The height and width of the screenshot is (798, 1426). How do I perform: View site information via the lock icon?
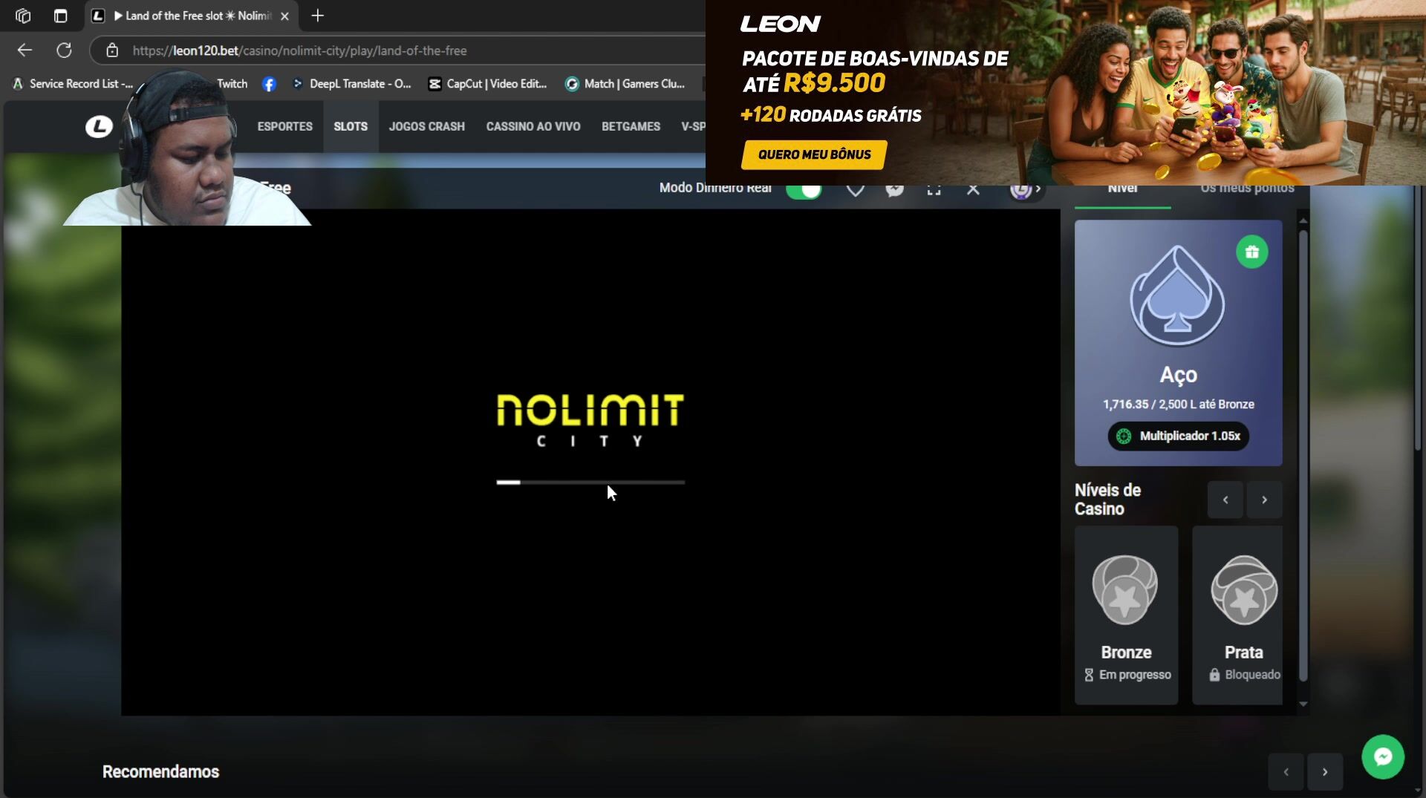point(112,50)
